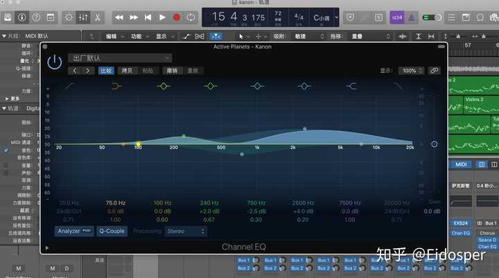This screenshot has width=499, height=278.
Task: Toggle the Inspector info icon
Action: click(22, 17)
